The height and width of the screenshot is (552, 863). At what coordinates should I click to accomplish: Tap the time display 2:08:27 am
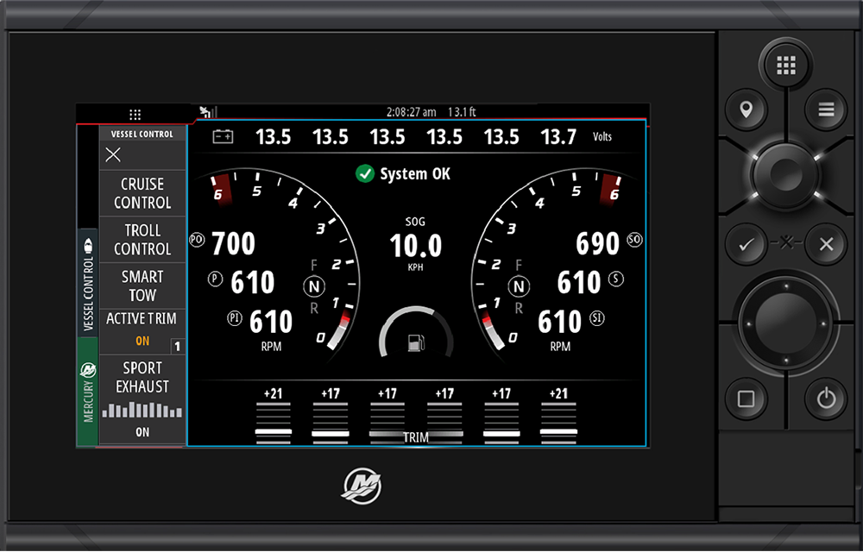[x=411, y=112]
